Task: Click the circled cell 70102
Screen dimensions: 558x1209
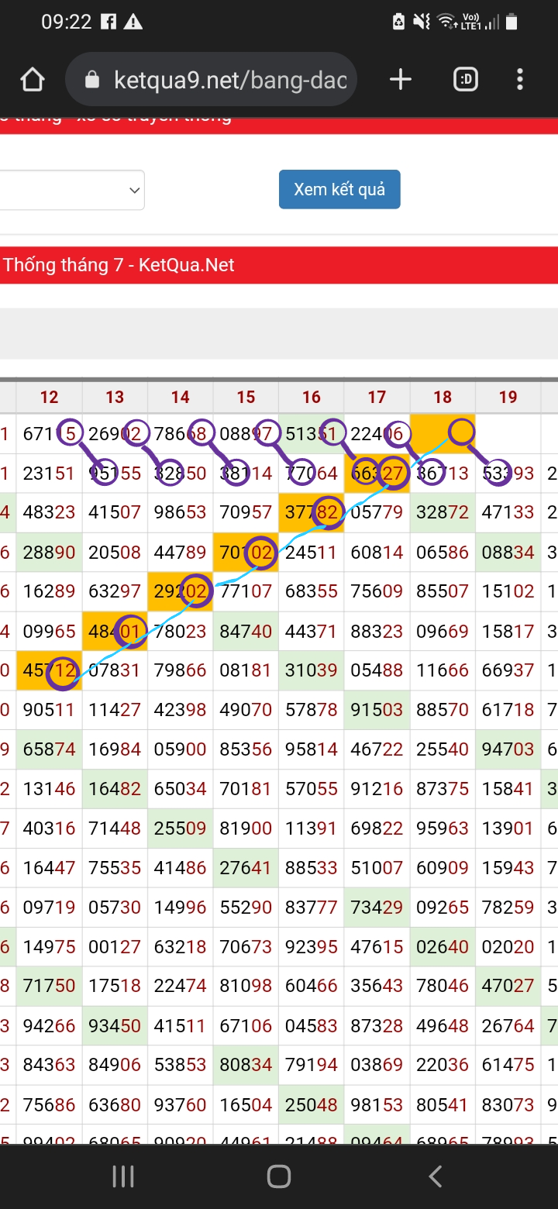Action: click(x=246, y=553)
